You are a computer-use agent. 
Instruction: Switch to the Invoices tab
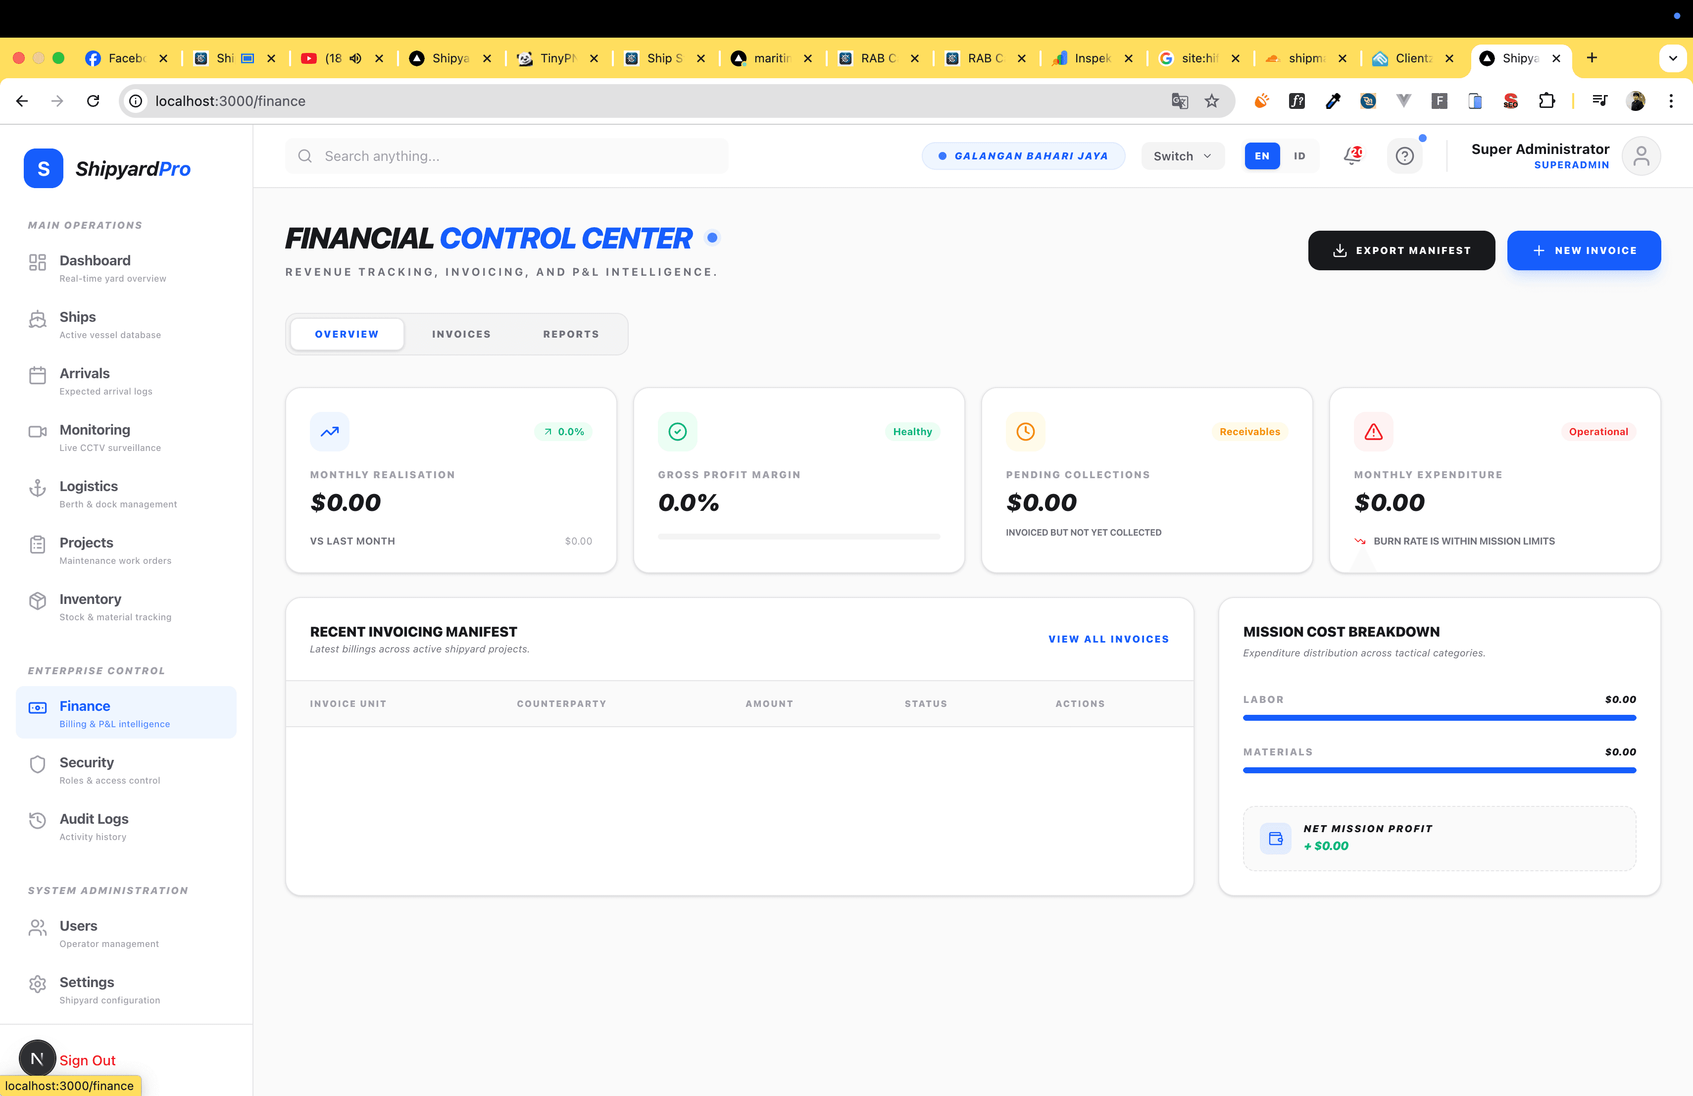[x=461, y=334]
